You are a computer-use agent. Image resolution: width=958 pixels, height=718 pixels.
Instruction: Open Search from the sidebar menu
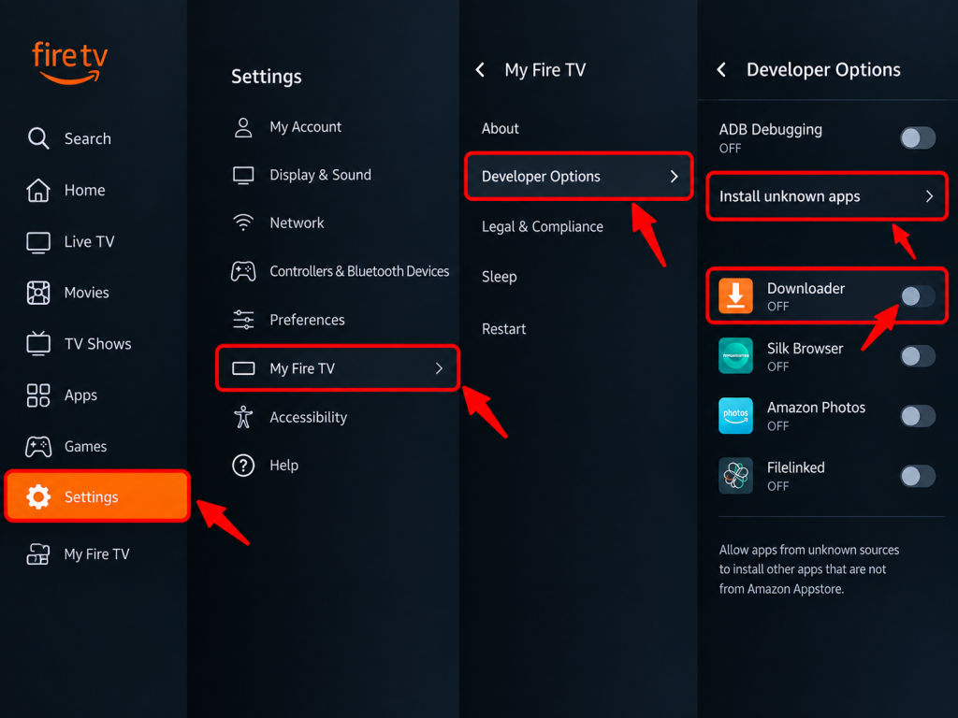[x=88, y=138]
